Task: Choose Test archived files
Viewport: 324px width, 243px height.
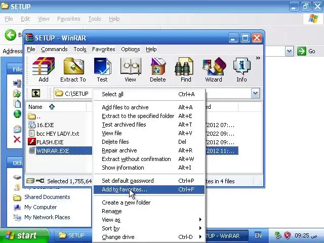Action: coord(149,125)
